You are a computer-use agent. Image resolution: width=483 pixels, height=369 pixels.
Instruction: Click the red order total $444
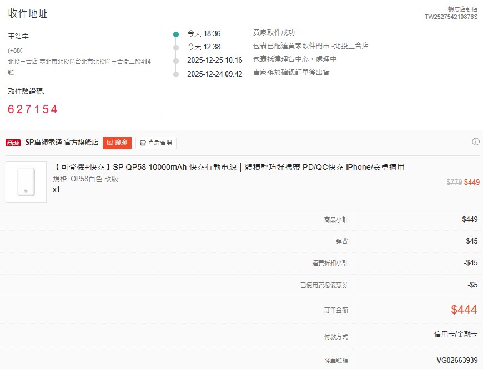[464, 310]
